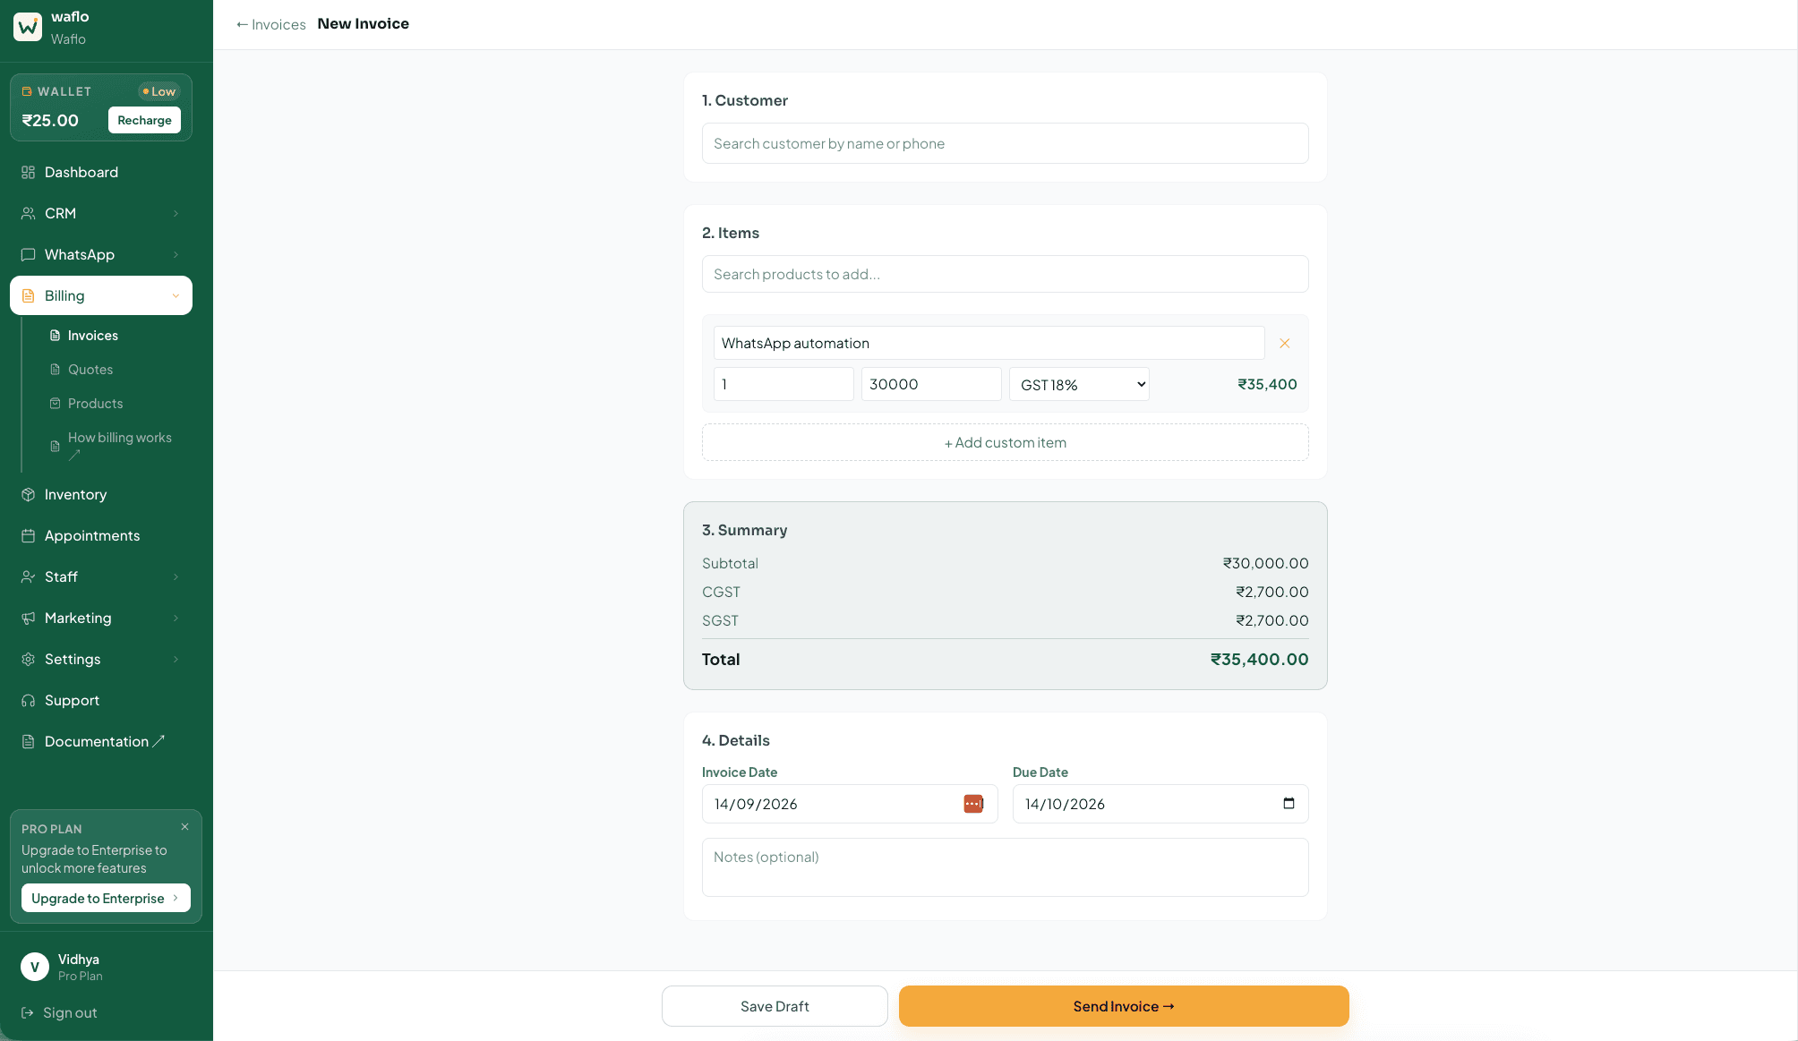Click Add custom item
This screenshot has width=1798, height=1041.
(1005, 442)
